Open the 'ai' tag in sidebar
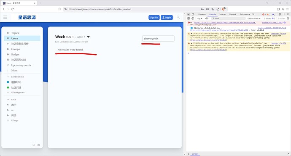The width and height of the screenshot is (291, 156). [x=12, y=110]
